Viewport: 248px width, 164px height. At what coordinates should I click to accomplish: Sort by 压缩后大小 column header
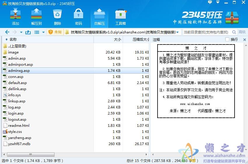pos(136,40)
